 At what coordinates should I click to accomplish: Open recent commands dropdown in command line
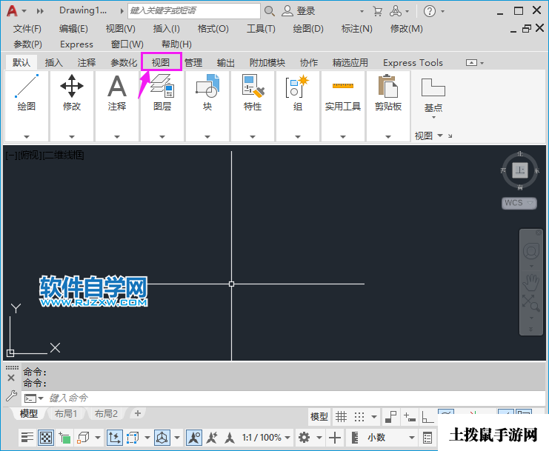click(x=41, y=398)
